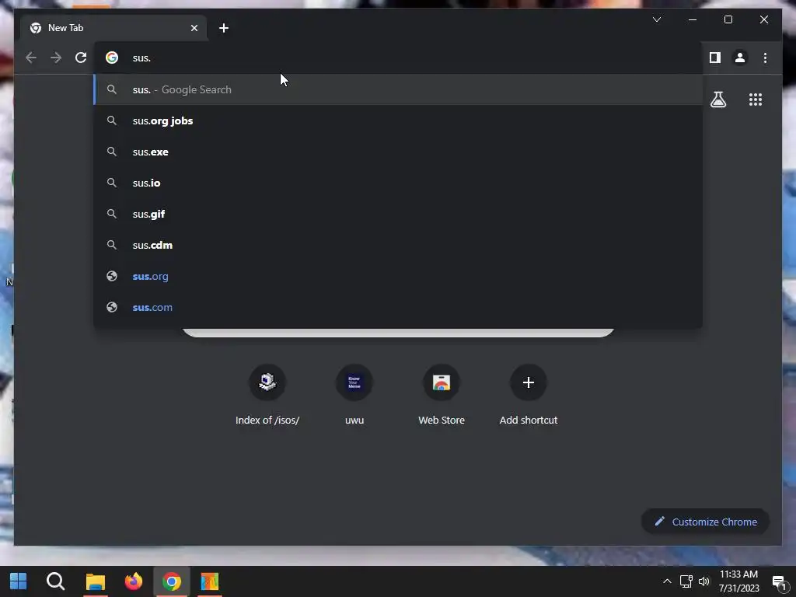Open Windows Start menu
The width and height of the screenshot is (796, 597).
coord(19,581)
